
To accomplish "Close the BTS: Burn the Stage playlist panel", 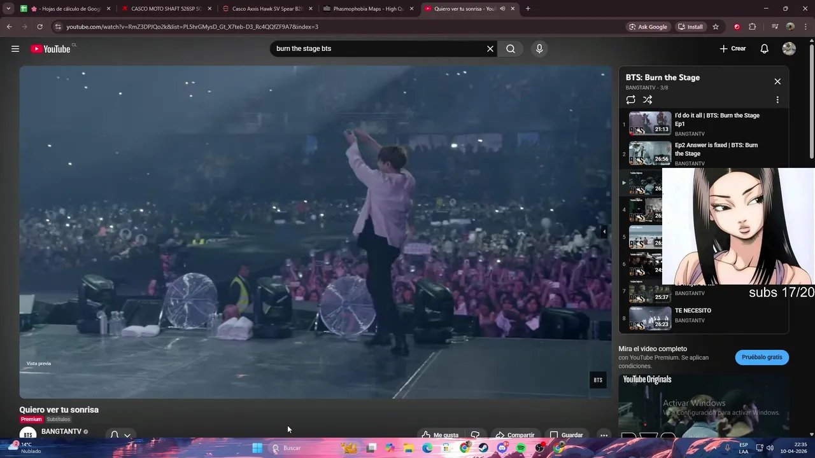I will point(777,81).
